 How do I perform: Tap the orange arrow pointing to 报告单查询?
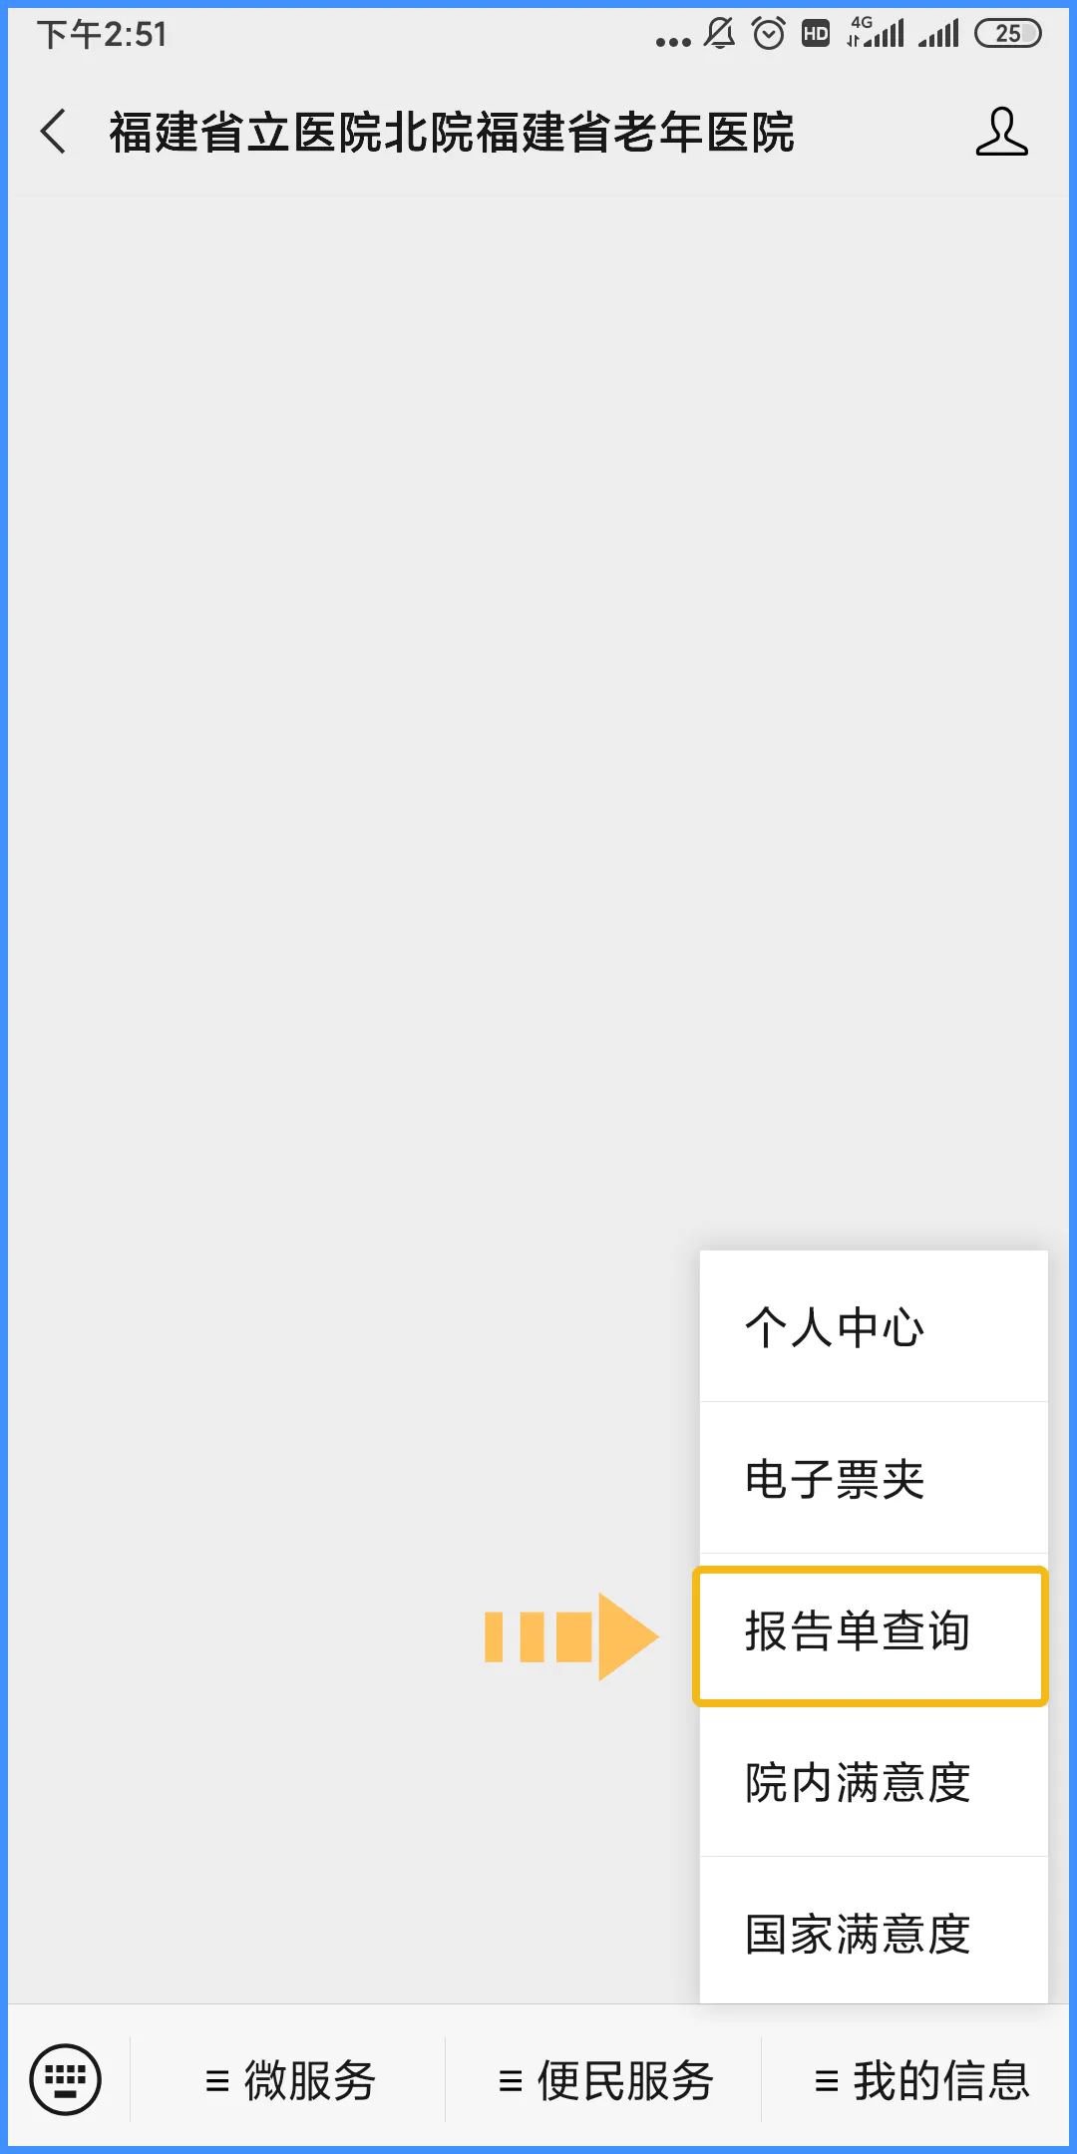coord(571,1636)
